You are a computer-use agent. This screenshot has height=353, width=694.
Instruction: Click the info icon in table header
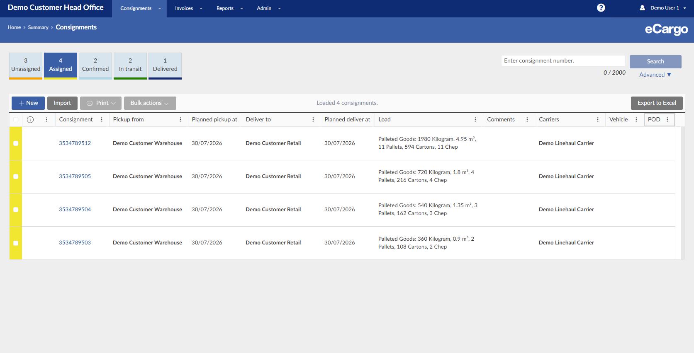(x=30, y=120)
